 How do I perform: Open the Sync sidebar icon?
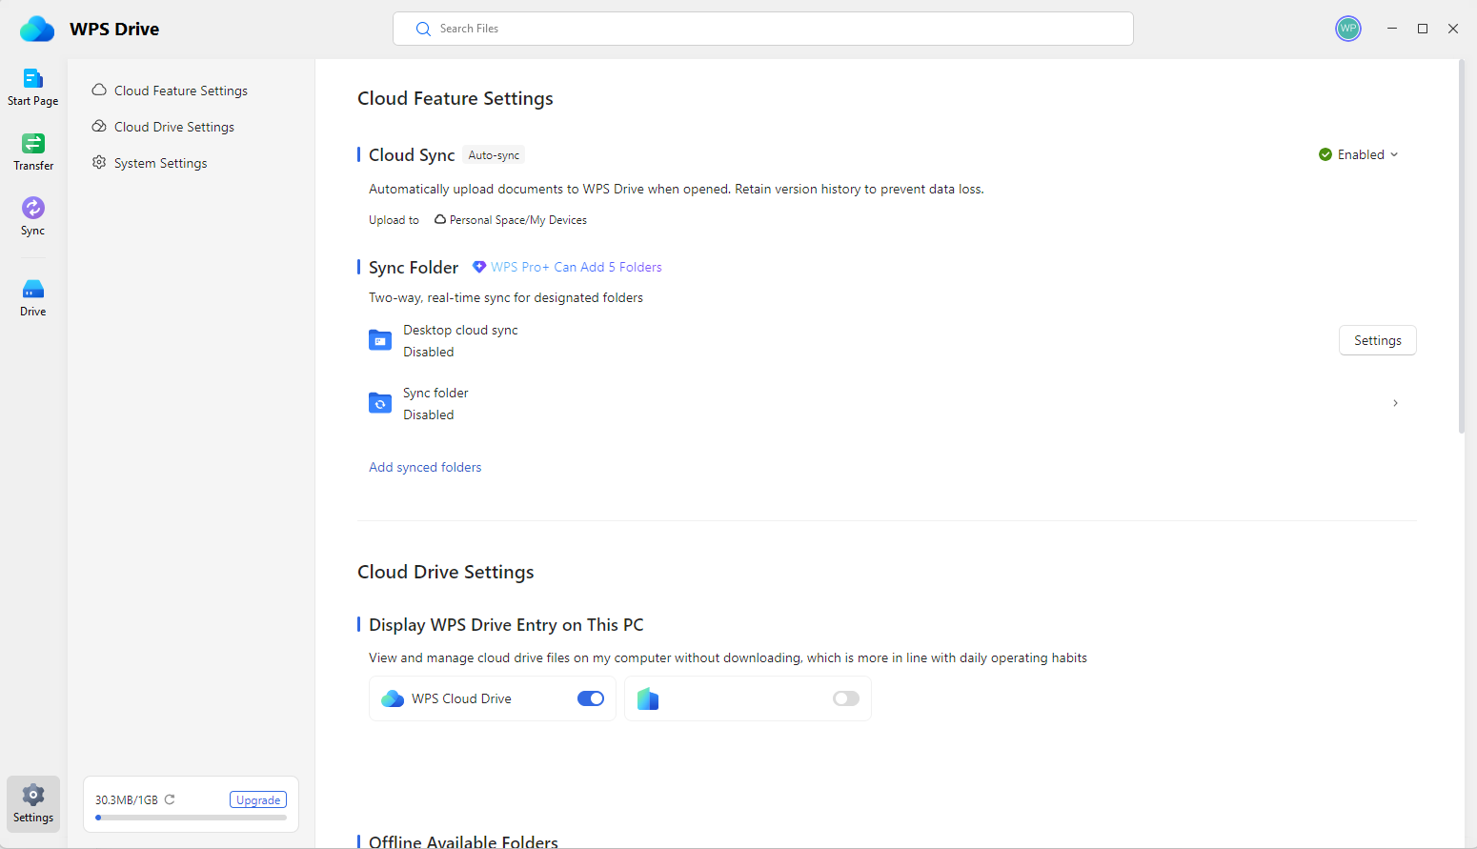point(33,208)
